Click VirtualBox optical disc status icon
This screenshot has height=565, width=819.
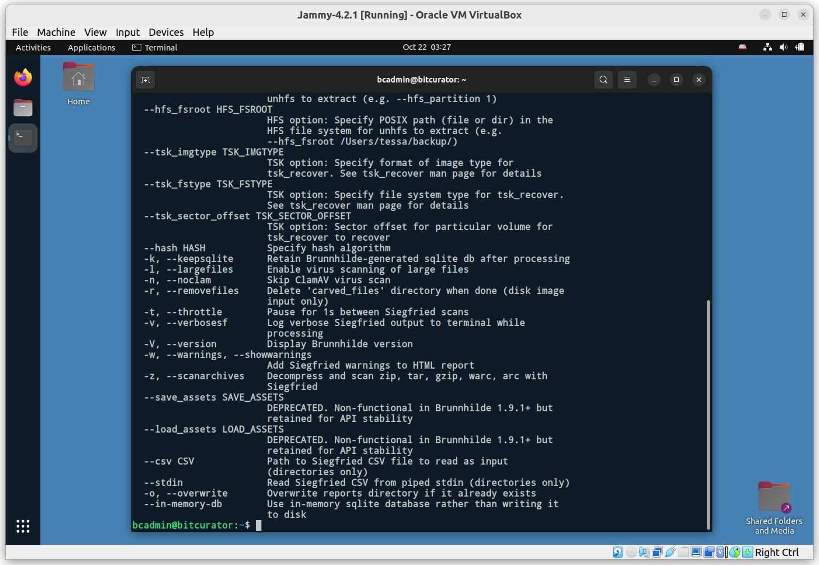(632, 552)
